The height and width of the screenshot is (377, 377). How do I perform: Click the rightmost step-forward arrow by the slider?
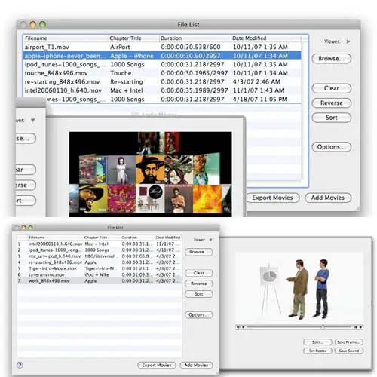361,327
